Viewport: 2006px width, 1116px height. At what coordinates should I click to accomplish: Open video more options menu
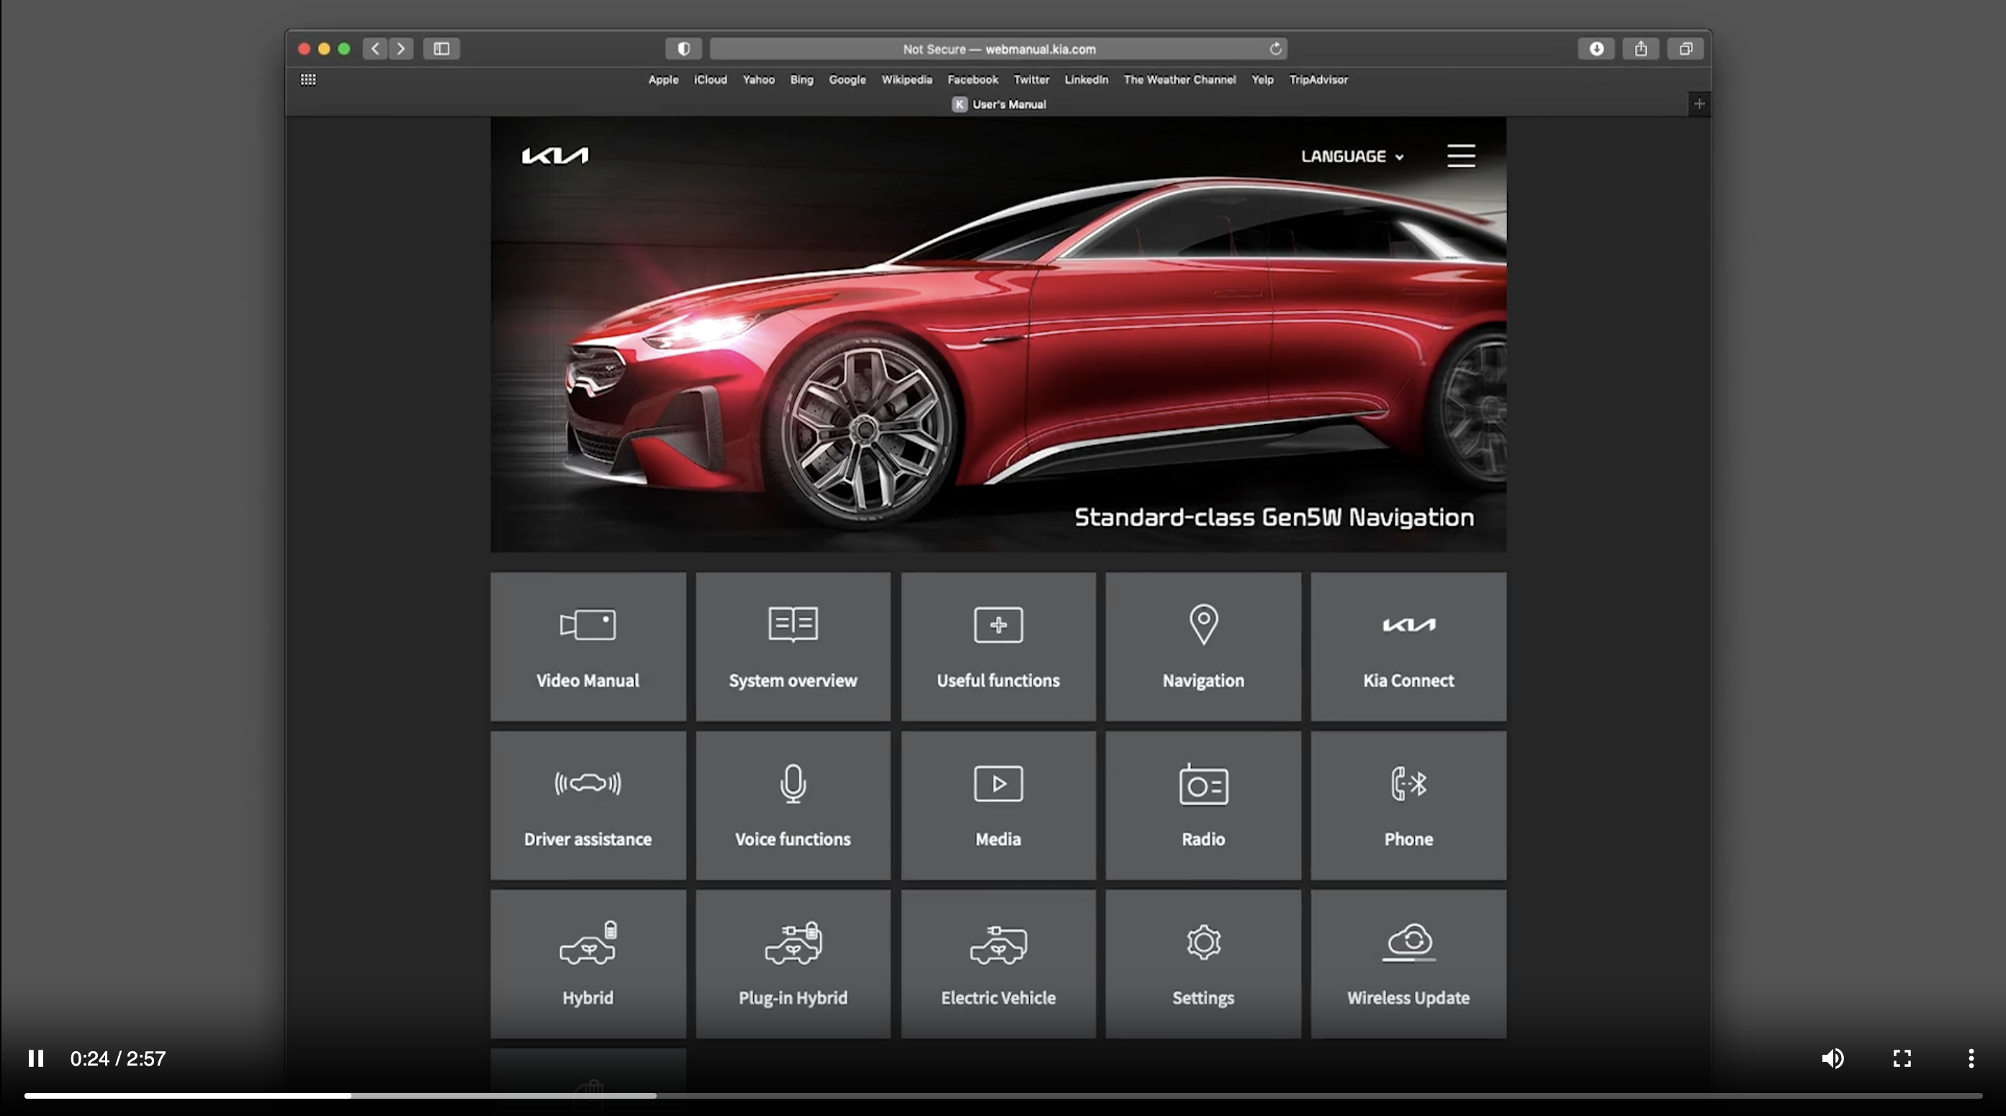coord(1970,1058)
